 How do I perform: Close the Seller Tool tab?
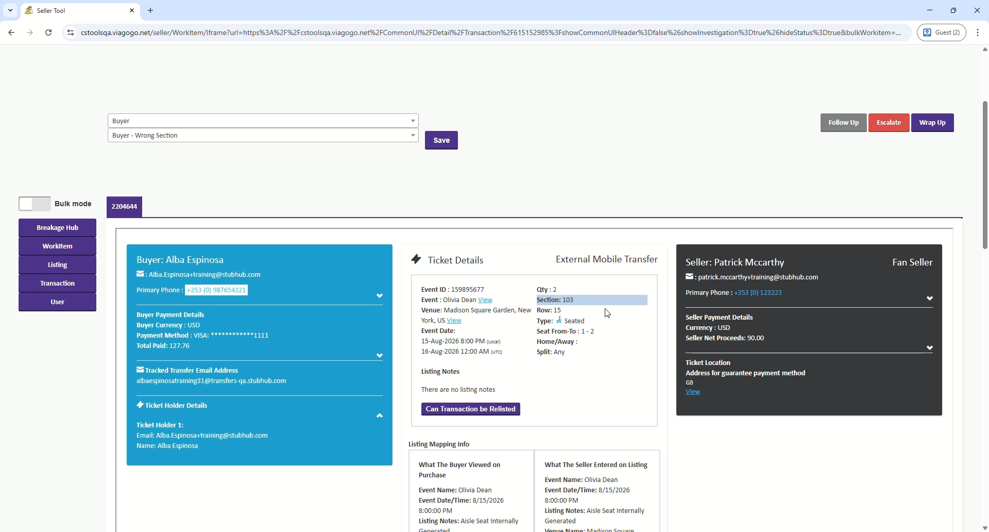(x=132, y=10)
